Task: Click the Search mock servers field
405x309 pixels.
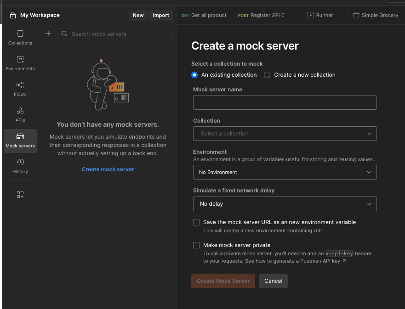Action: 114,34
